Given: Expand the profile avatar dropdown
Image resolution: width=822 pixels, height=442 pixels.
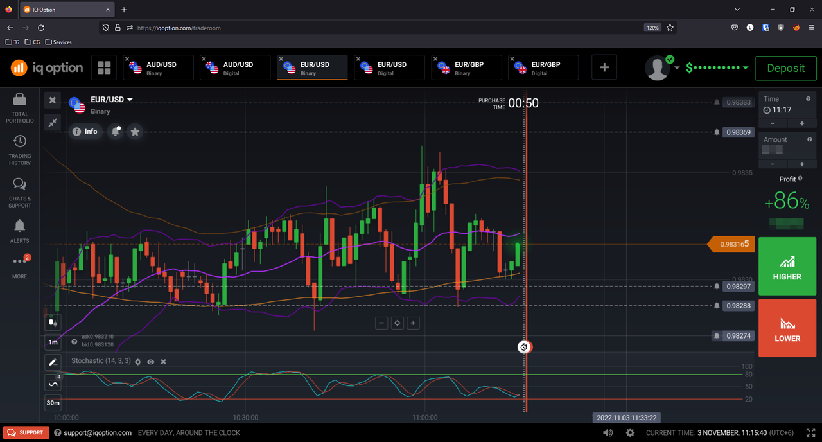Looking at the screenshot, I should coord(677,67).
